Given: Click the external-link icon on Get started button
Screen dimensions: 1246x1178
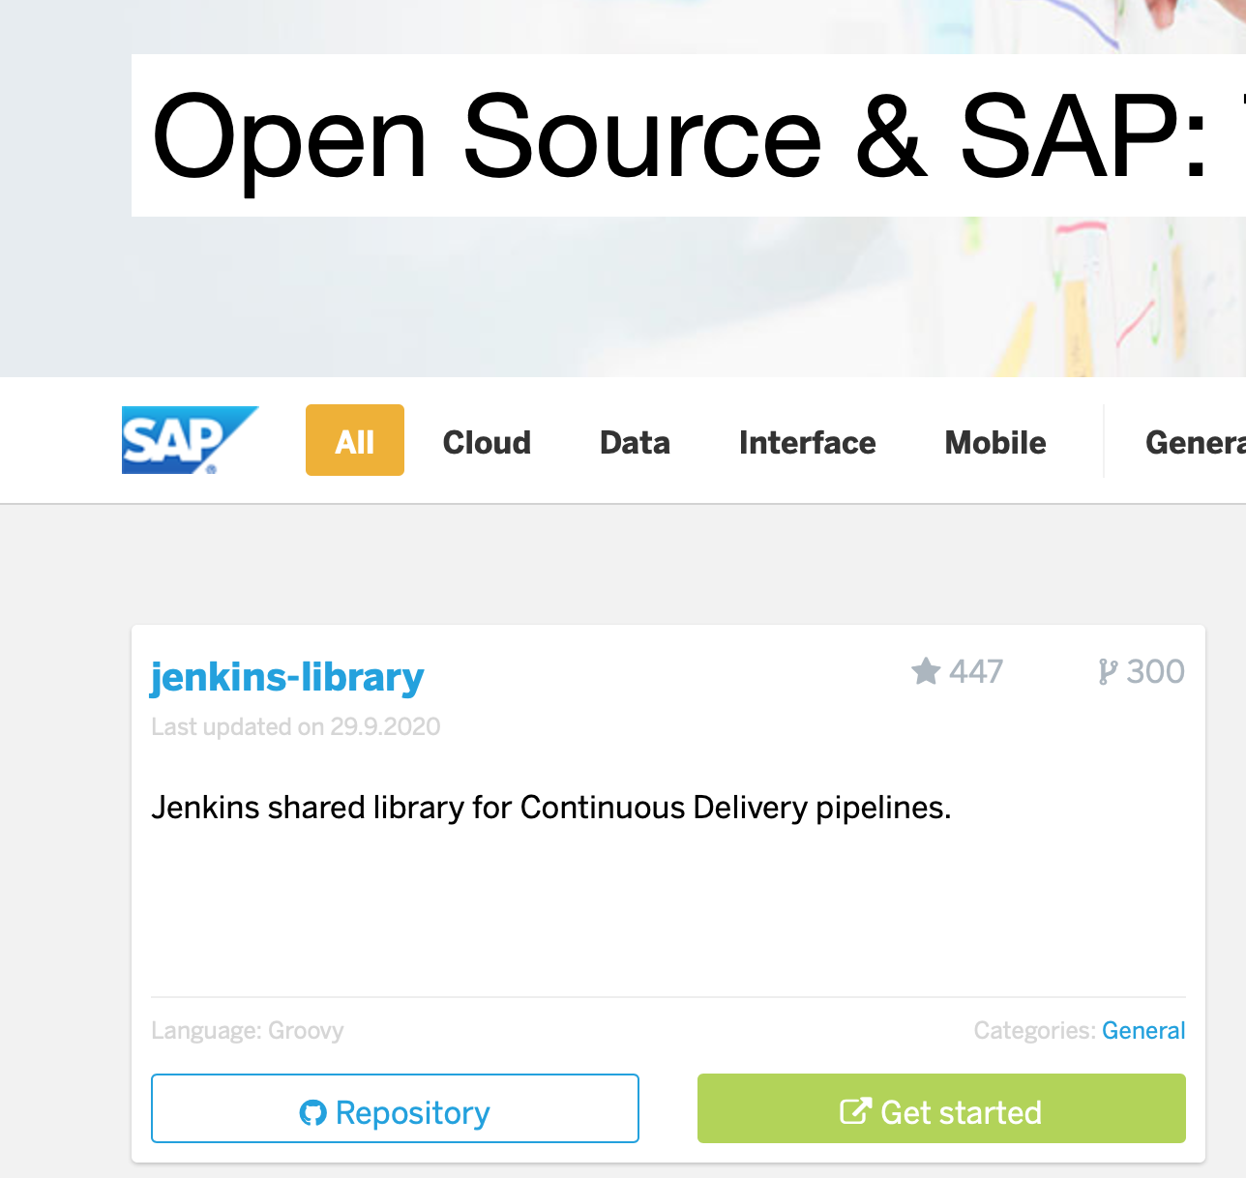Looking at the screenshot, I should click(855, 1111).
